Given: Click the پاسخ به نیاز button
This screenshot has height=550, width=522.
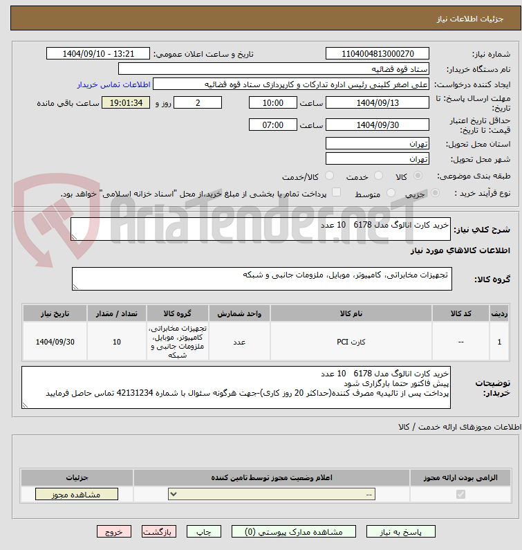Looking at the screenshot, I should pos(401,532).
